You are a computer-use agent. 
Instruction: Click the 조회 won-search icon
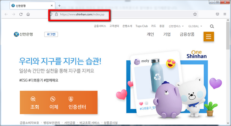coord(33,99)
